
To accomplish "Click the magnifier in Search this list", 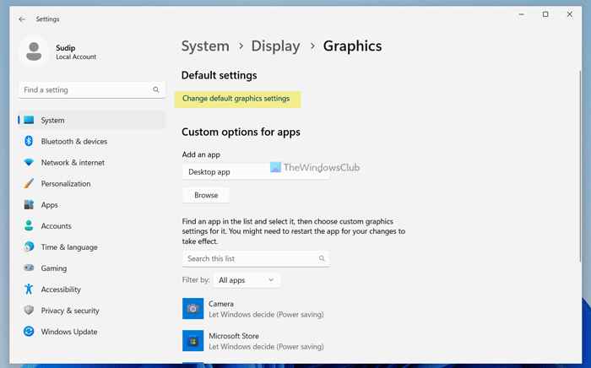I will [322, 258].
